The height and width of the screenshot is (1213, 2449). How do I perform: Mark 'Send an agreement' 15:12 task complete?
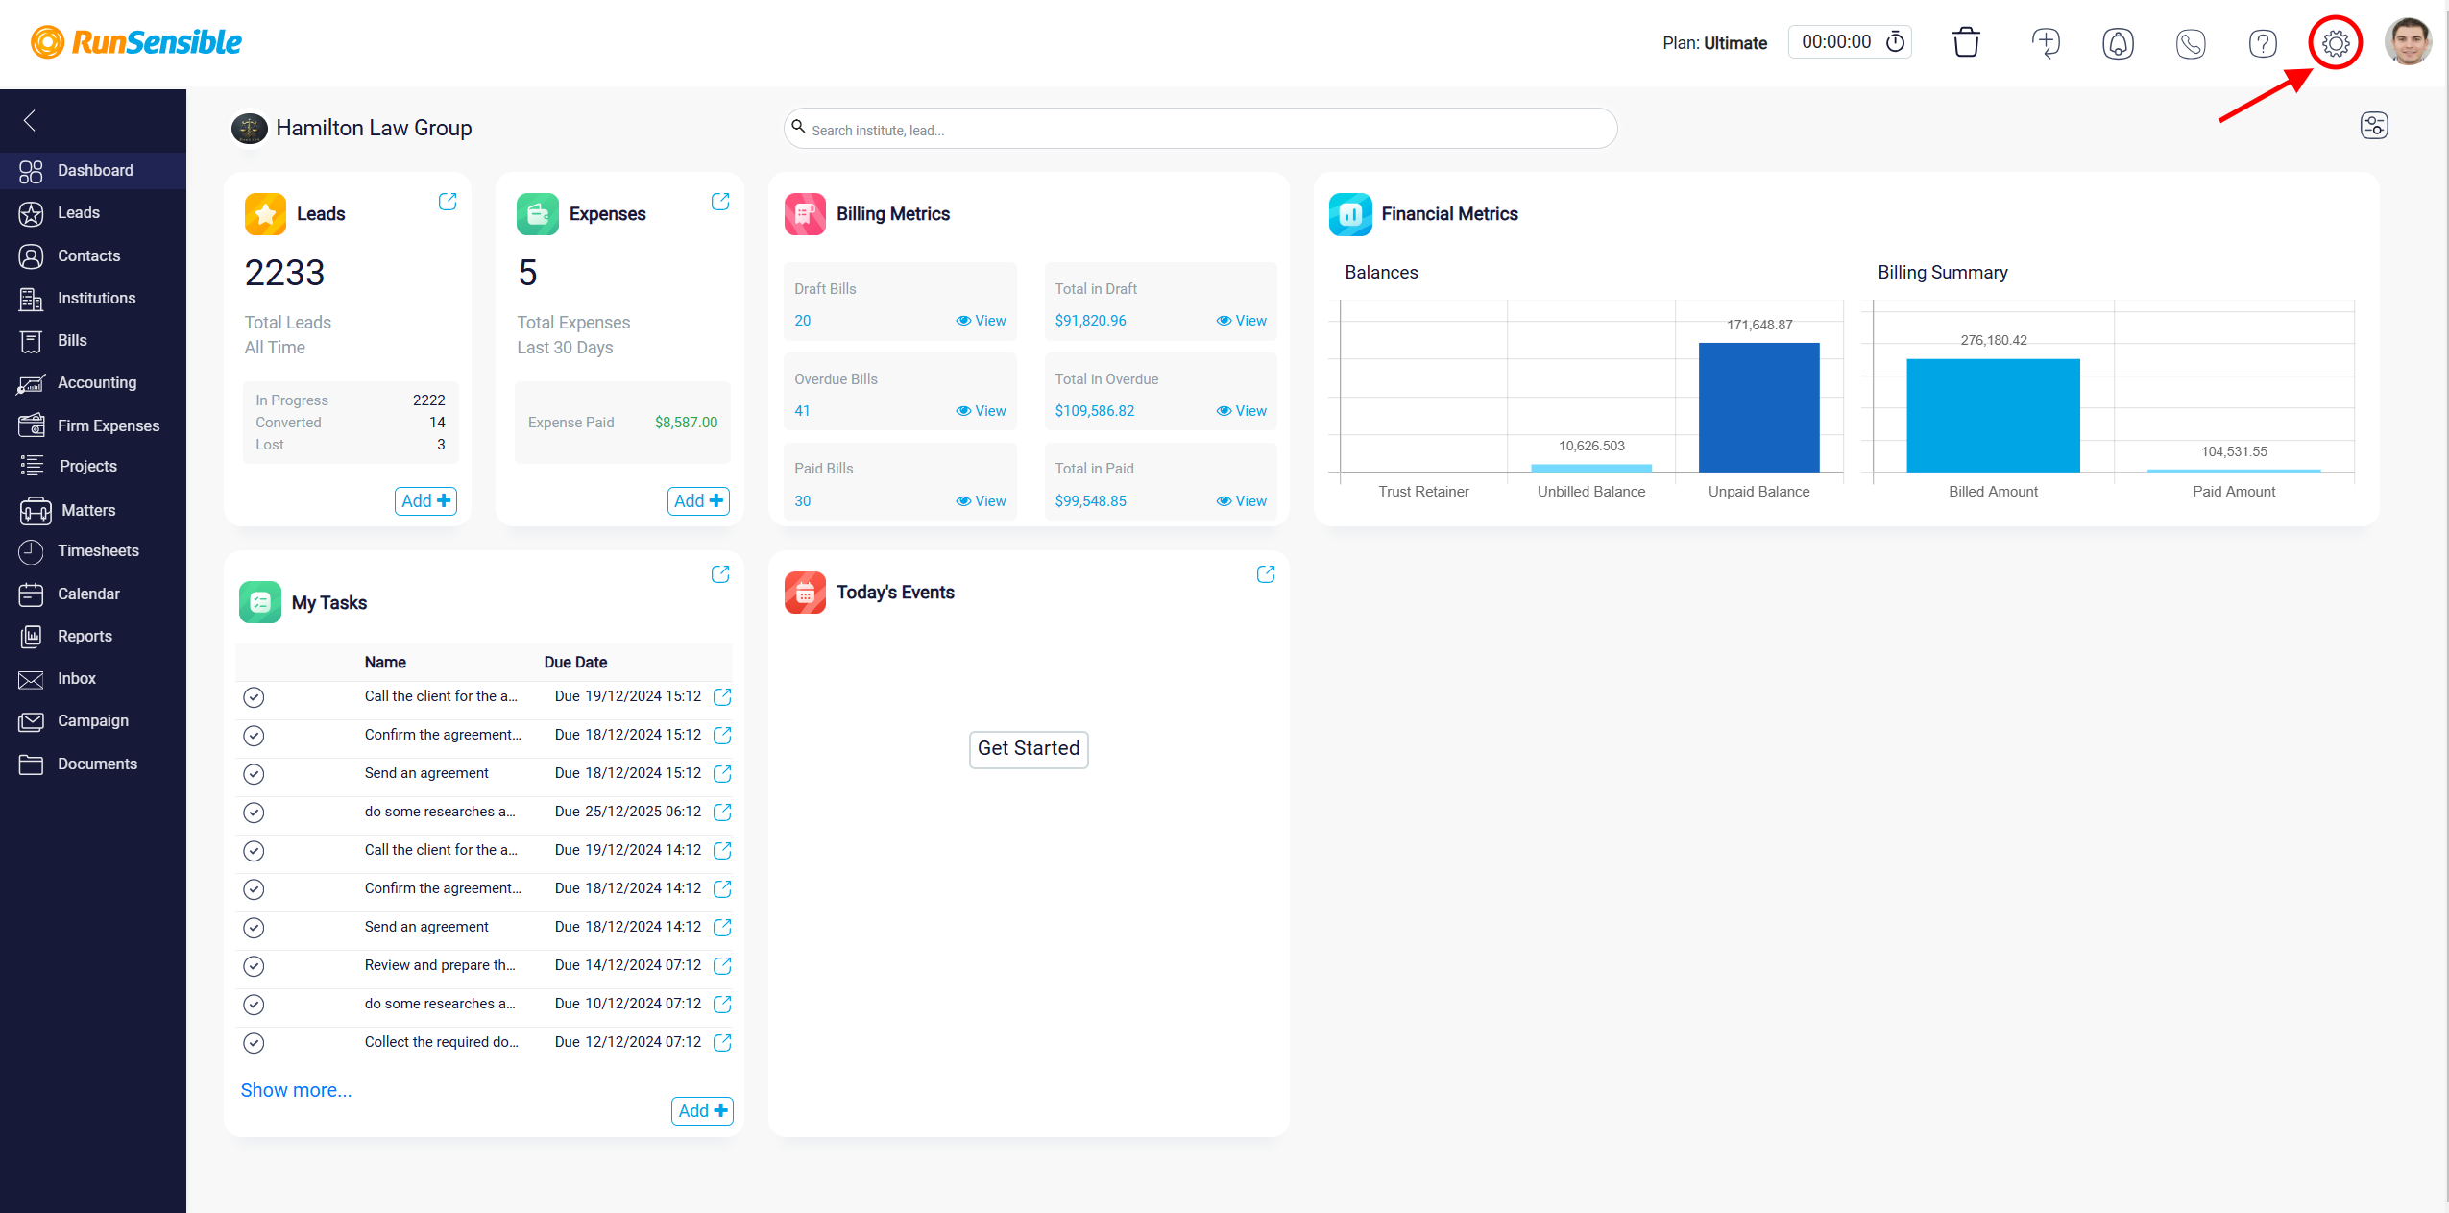pyautogui.click(x=254, y=774)
